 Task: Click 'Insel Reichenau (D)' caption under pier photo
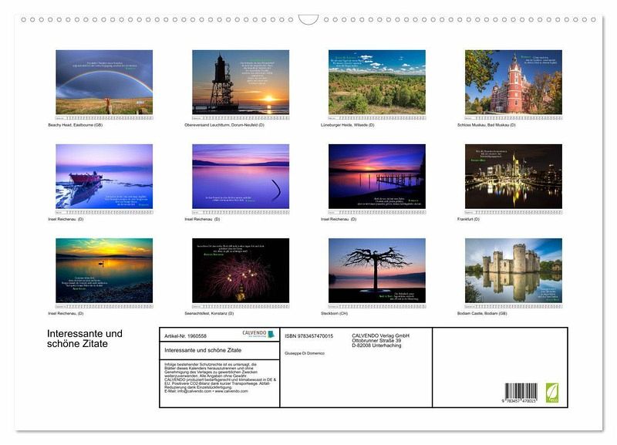point(339,219)
